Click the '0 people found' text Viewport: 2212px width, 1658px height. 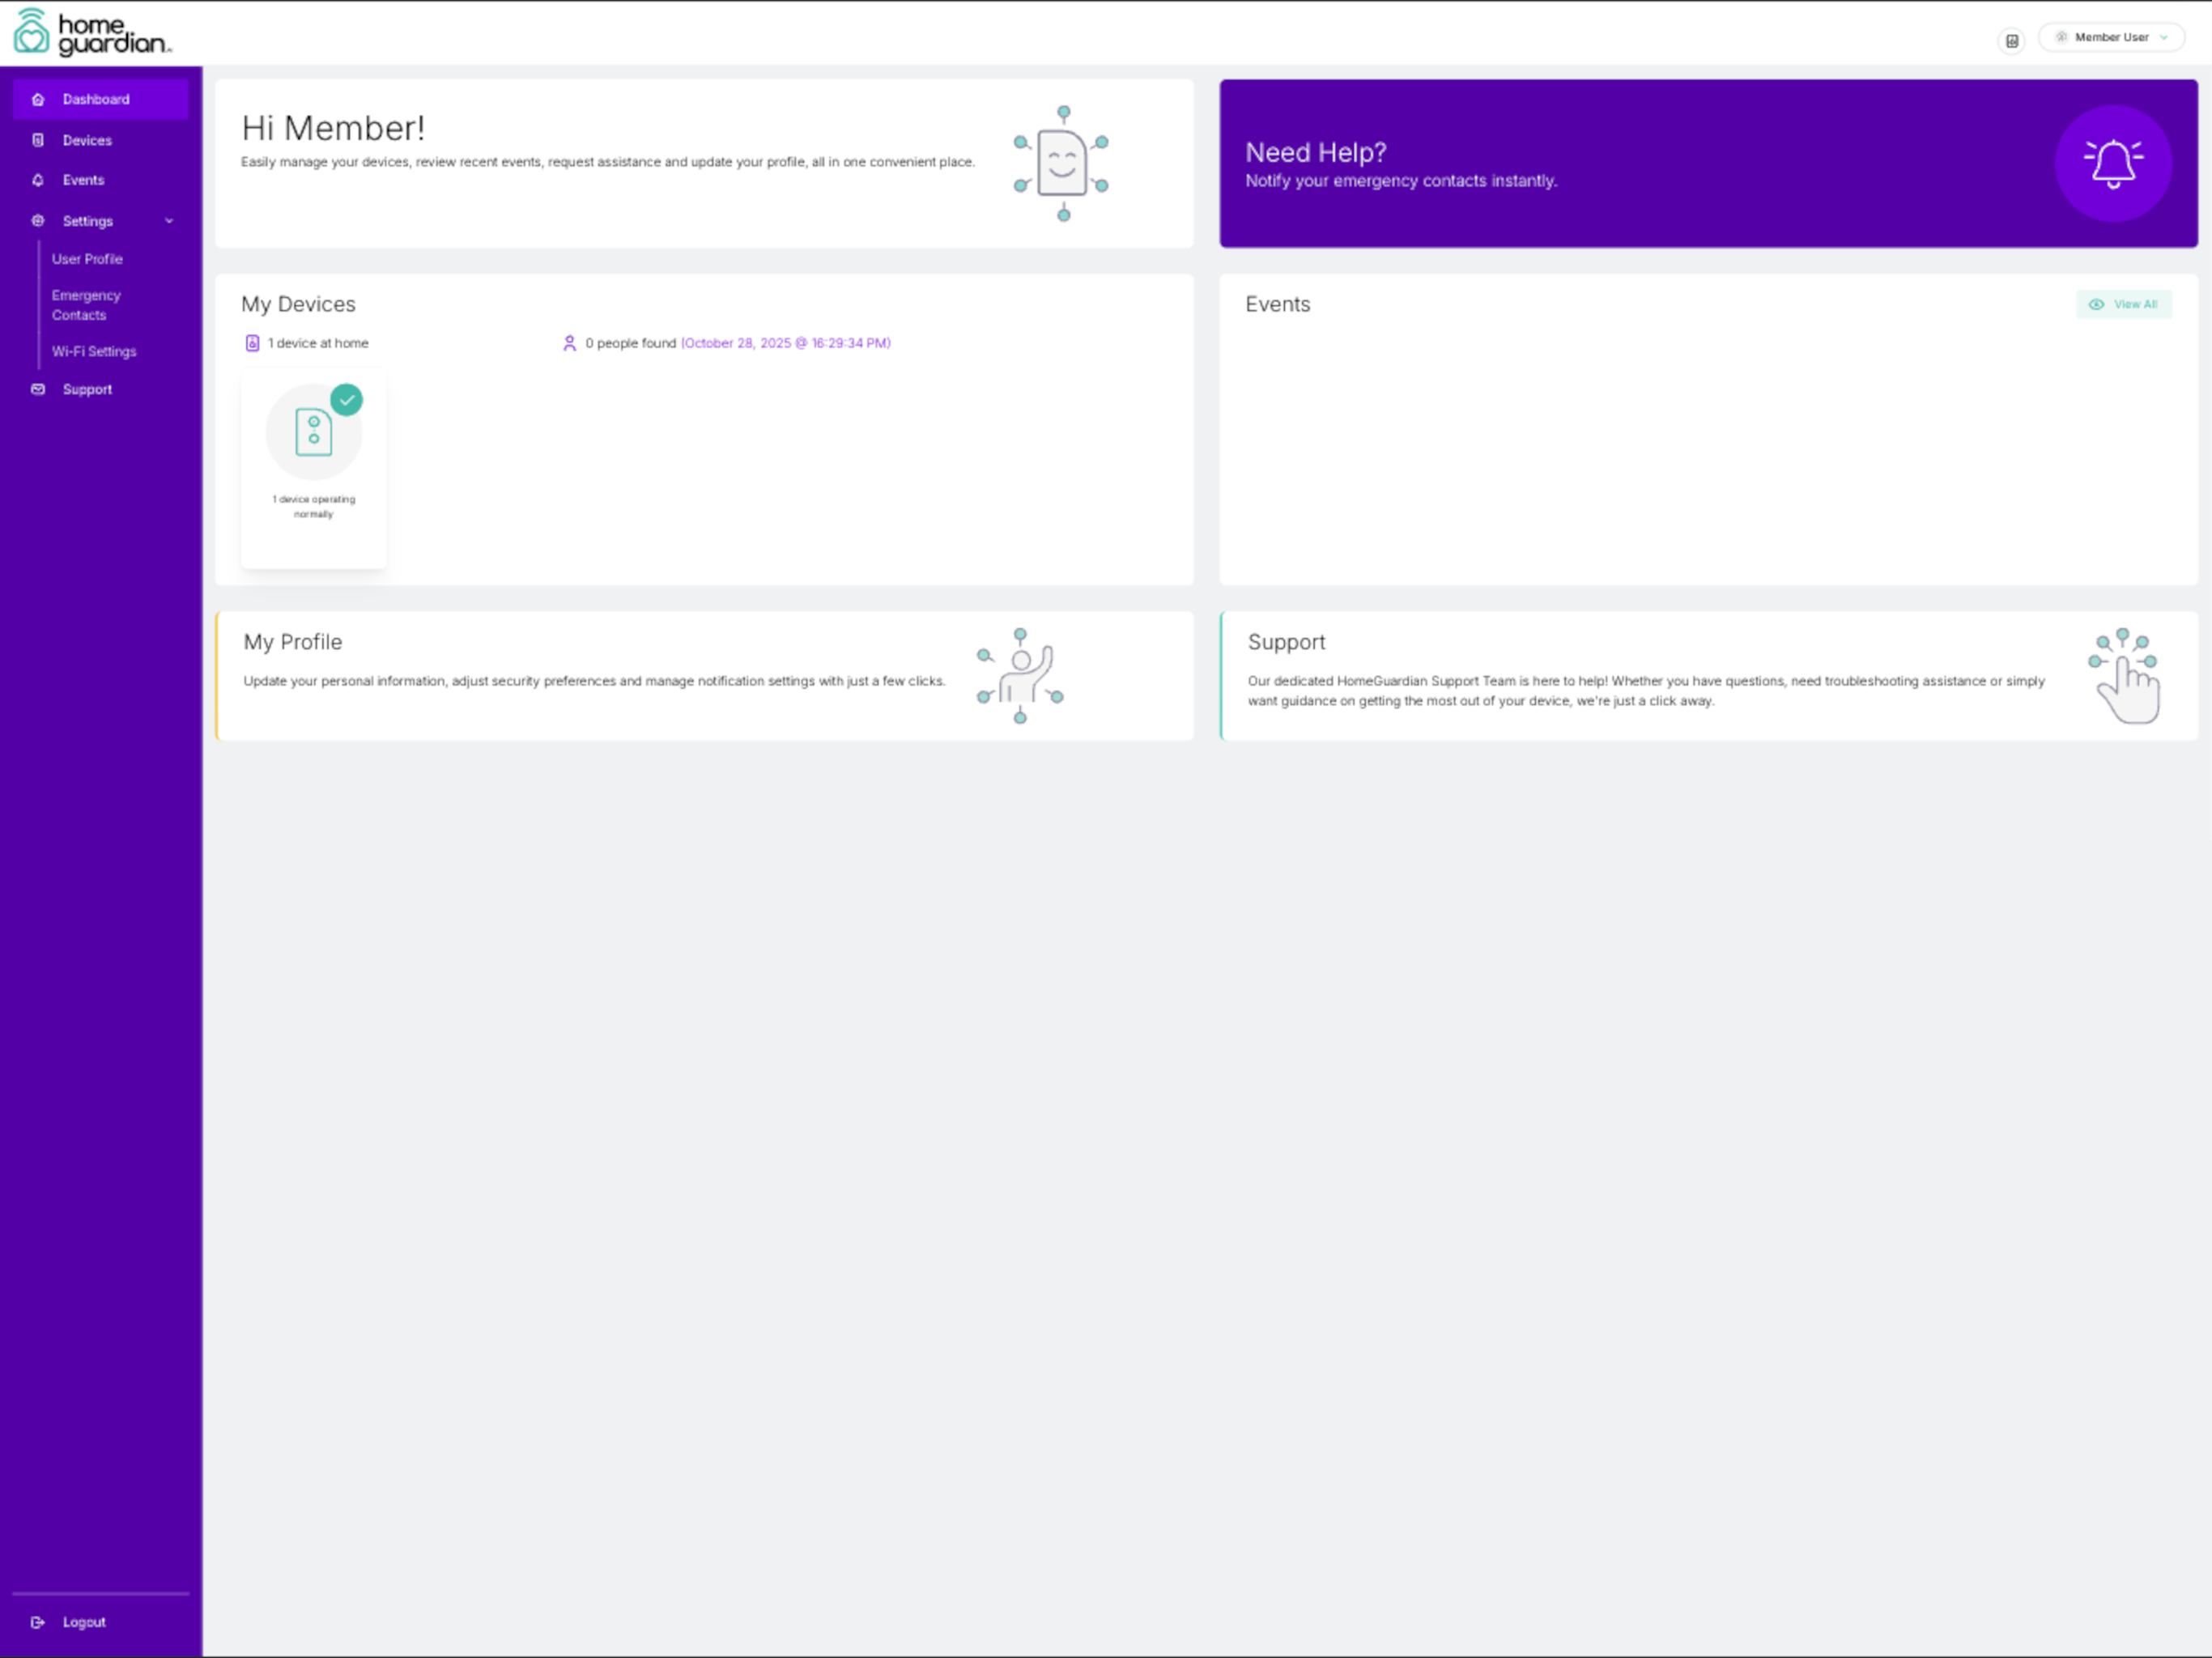pyautogui.click(x=630, y=343)
